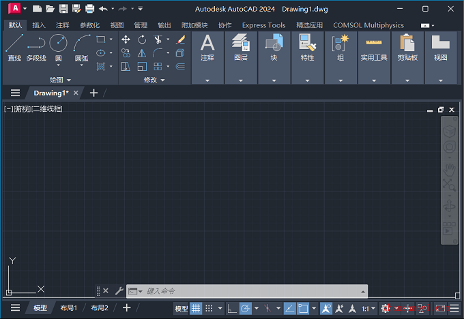Viewport: 464px width, 319px height.
Task: Toggle auto-scale annotations in status bar
Action: pos(339,308)
